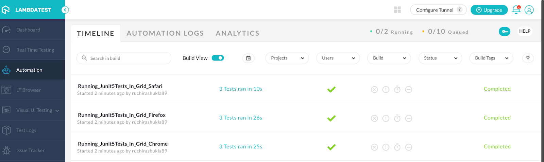Open the user profile icon
This screenshot has width=544, height=162.
coord(529,10)
